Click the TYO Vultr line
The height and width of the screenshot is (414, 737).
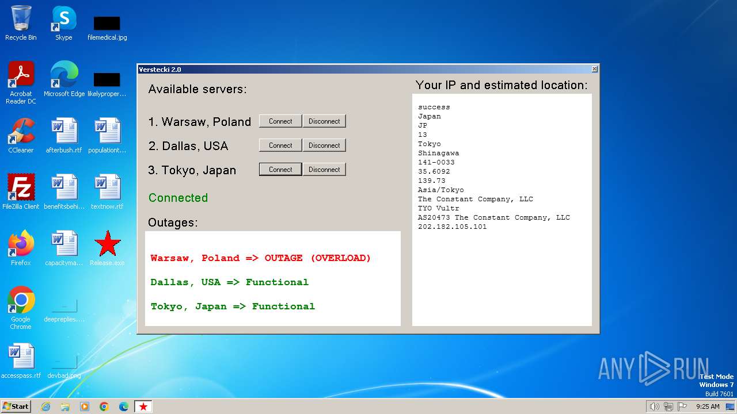[439, 208]
